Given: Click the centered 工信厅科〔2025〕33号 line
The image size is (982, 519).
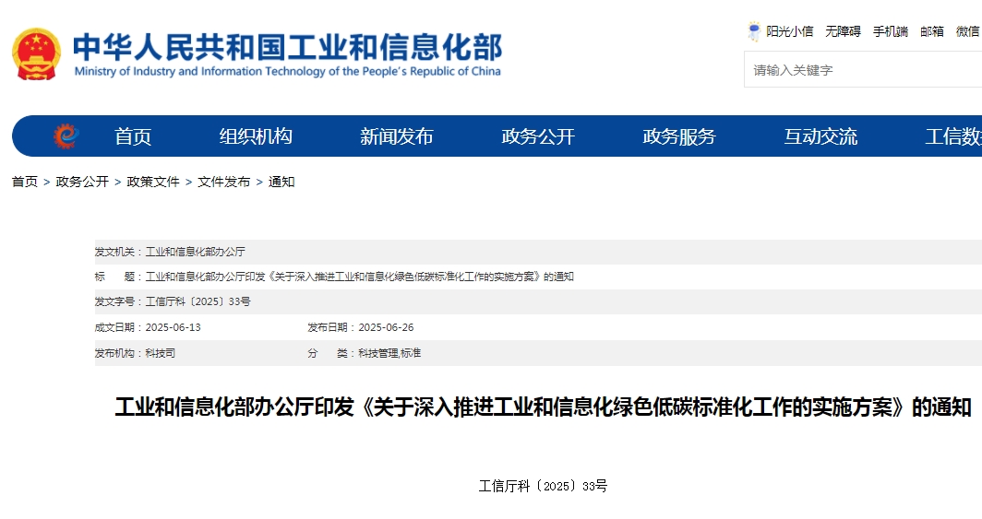Looking at the screenshot, I should [543, 486].
